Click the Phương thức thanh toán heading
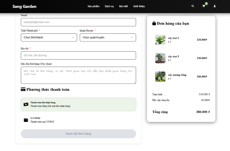Screen dimensions: 230x151 [x=48, y=90]
